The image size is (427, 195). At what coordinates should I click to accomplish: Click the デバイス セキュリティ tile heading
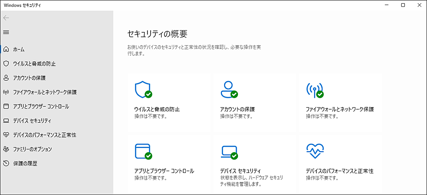pos(240,171)
